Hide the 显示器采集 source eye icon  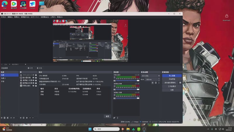[33, 78]
